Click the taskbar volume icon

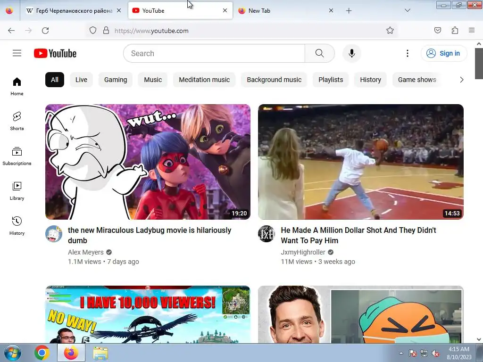[x=435, y=354]
